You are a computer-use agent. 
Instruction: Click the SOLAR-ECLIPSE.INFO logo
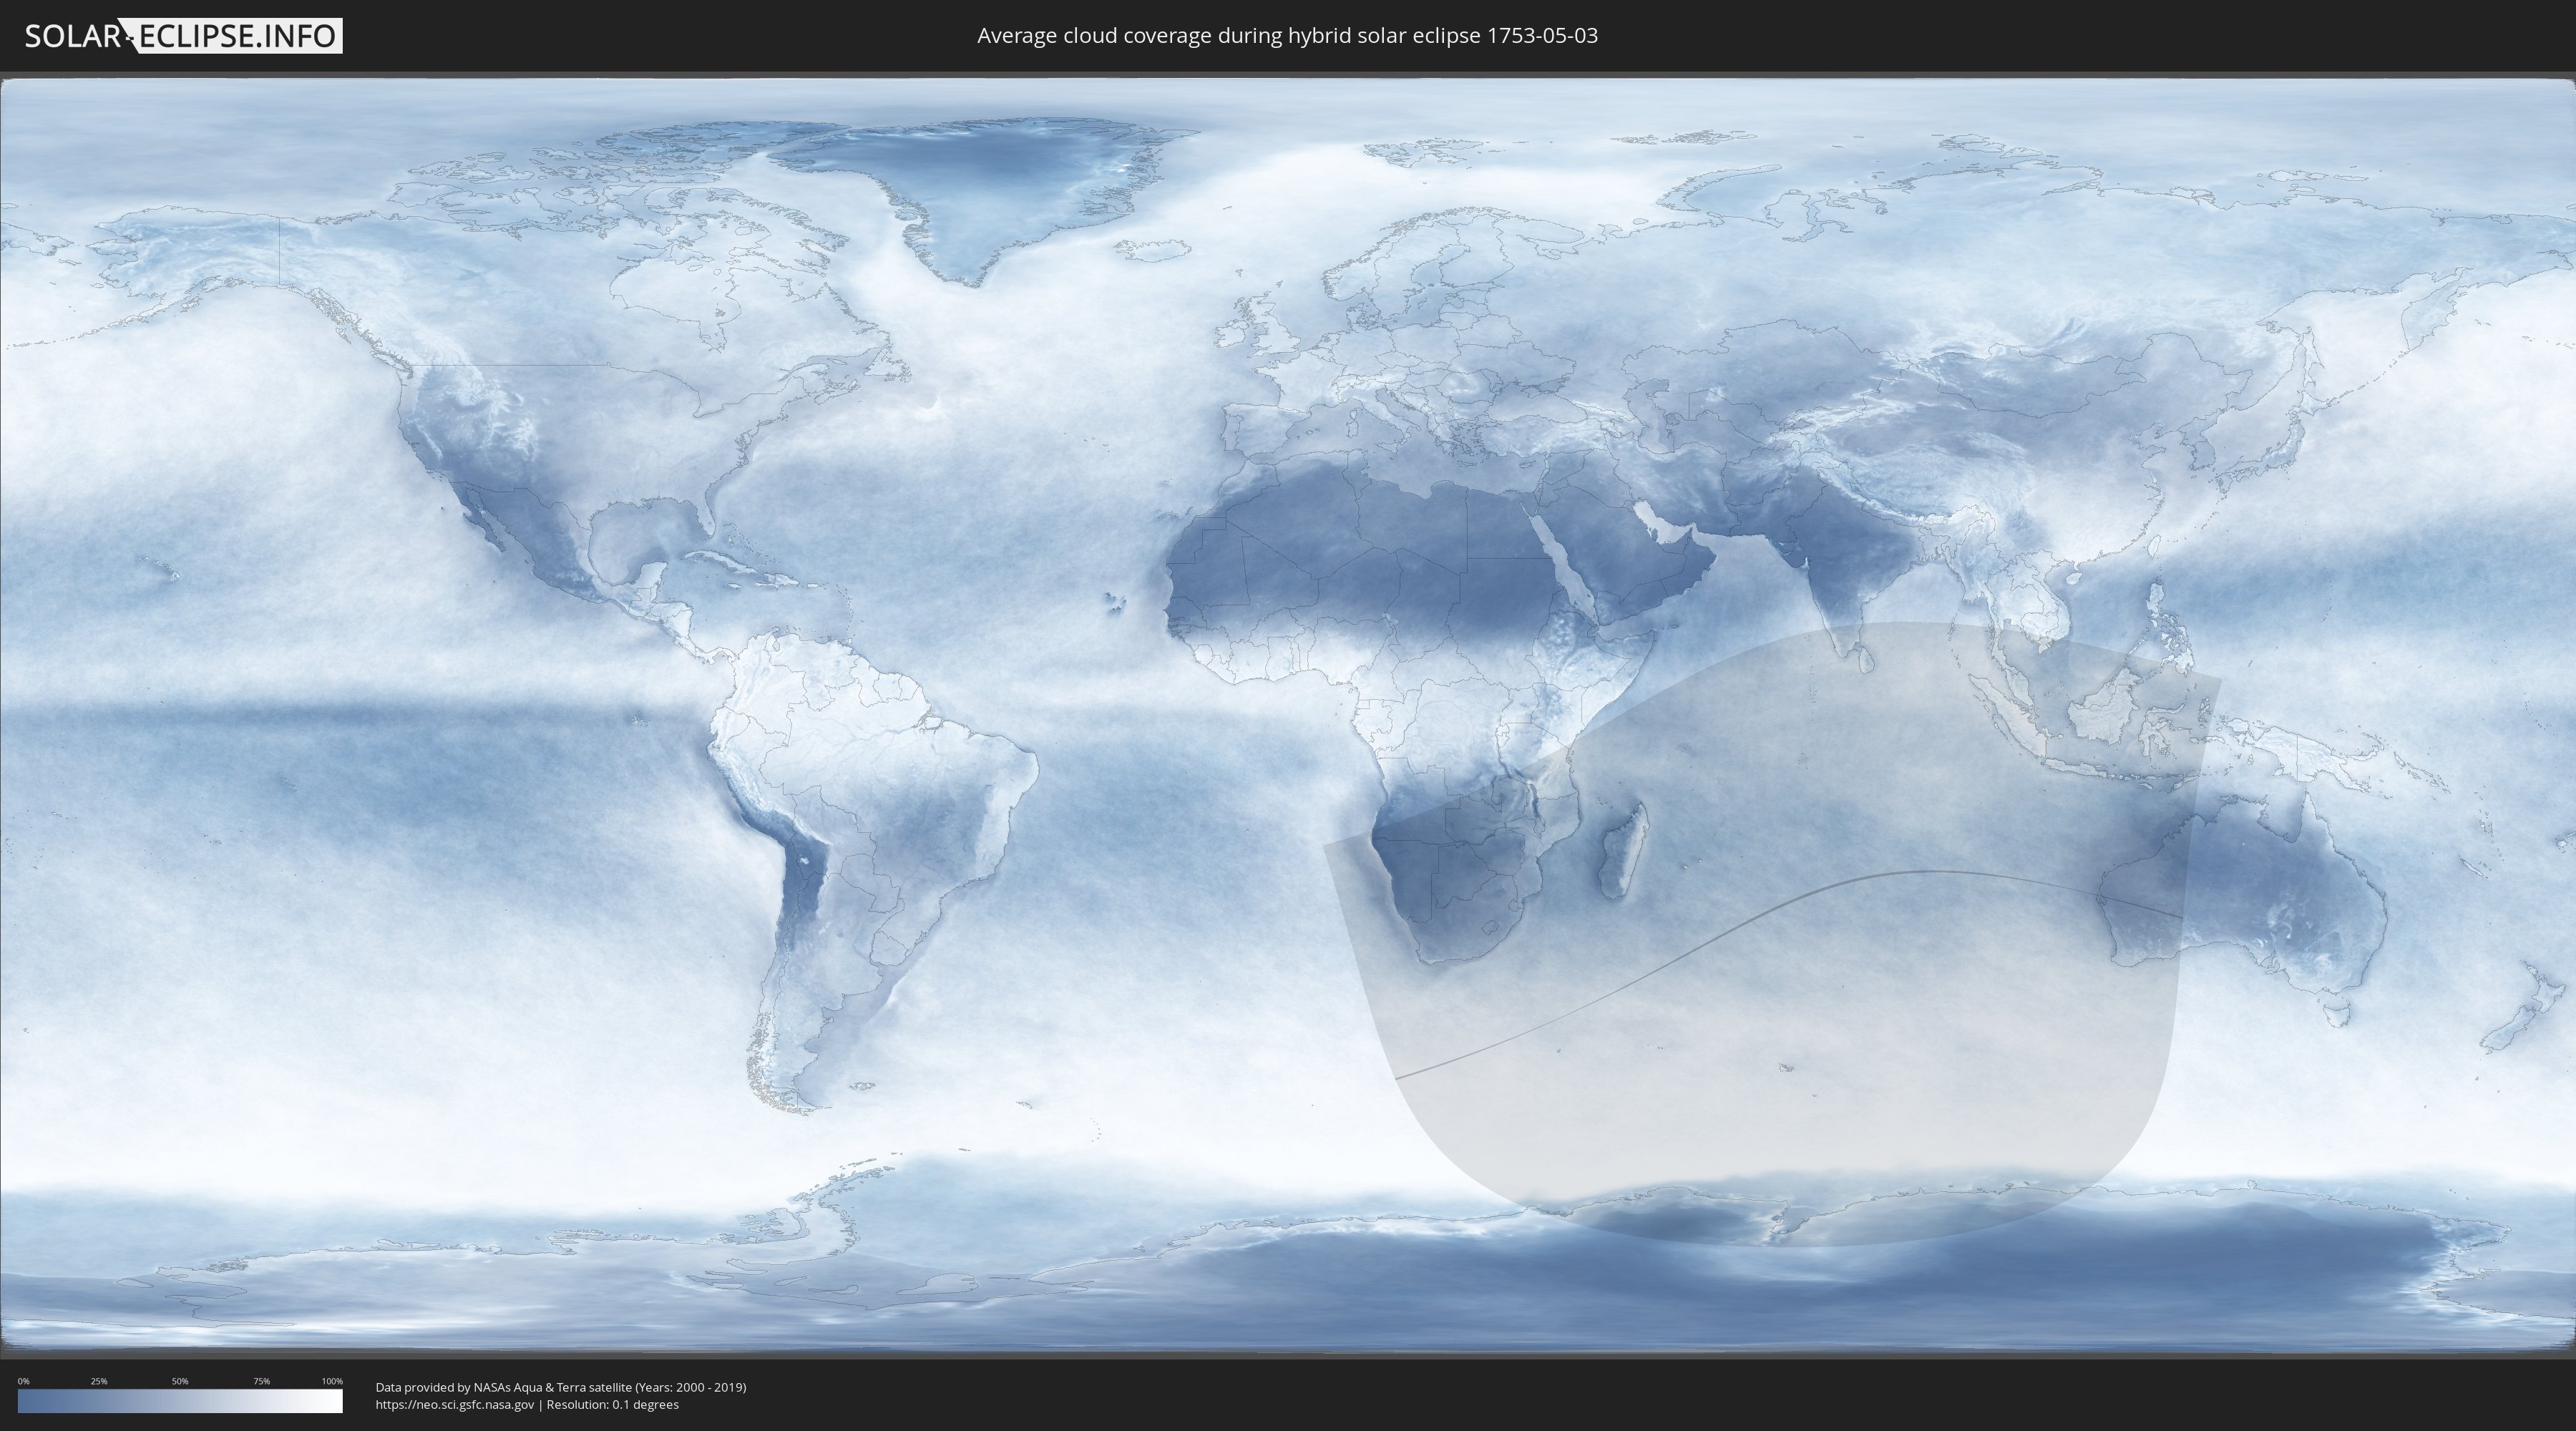[x=183, y=36]
